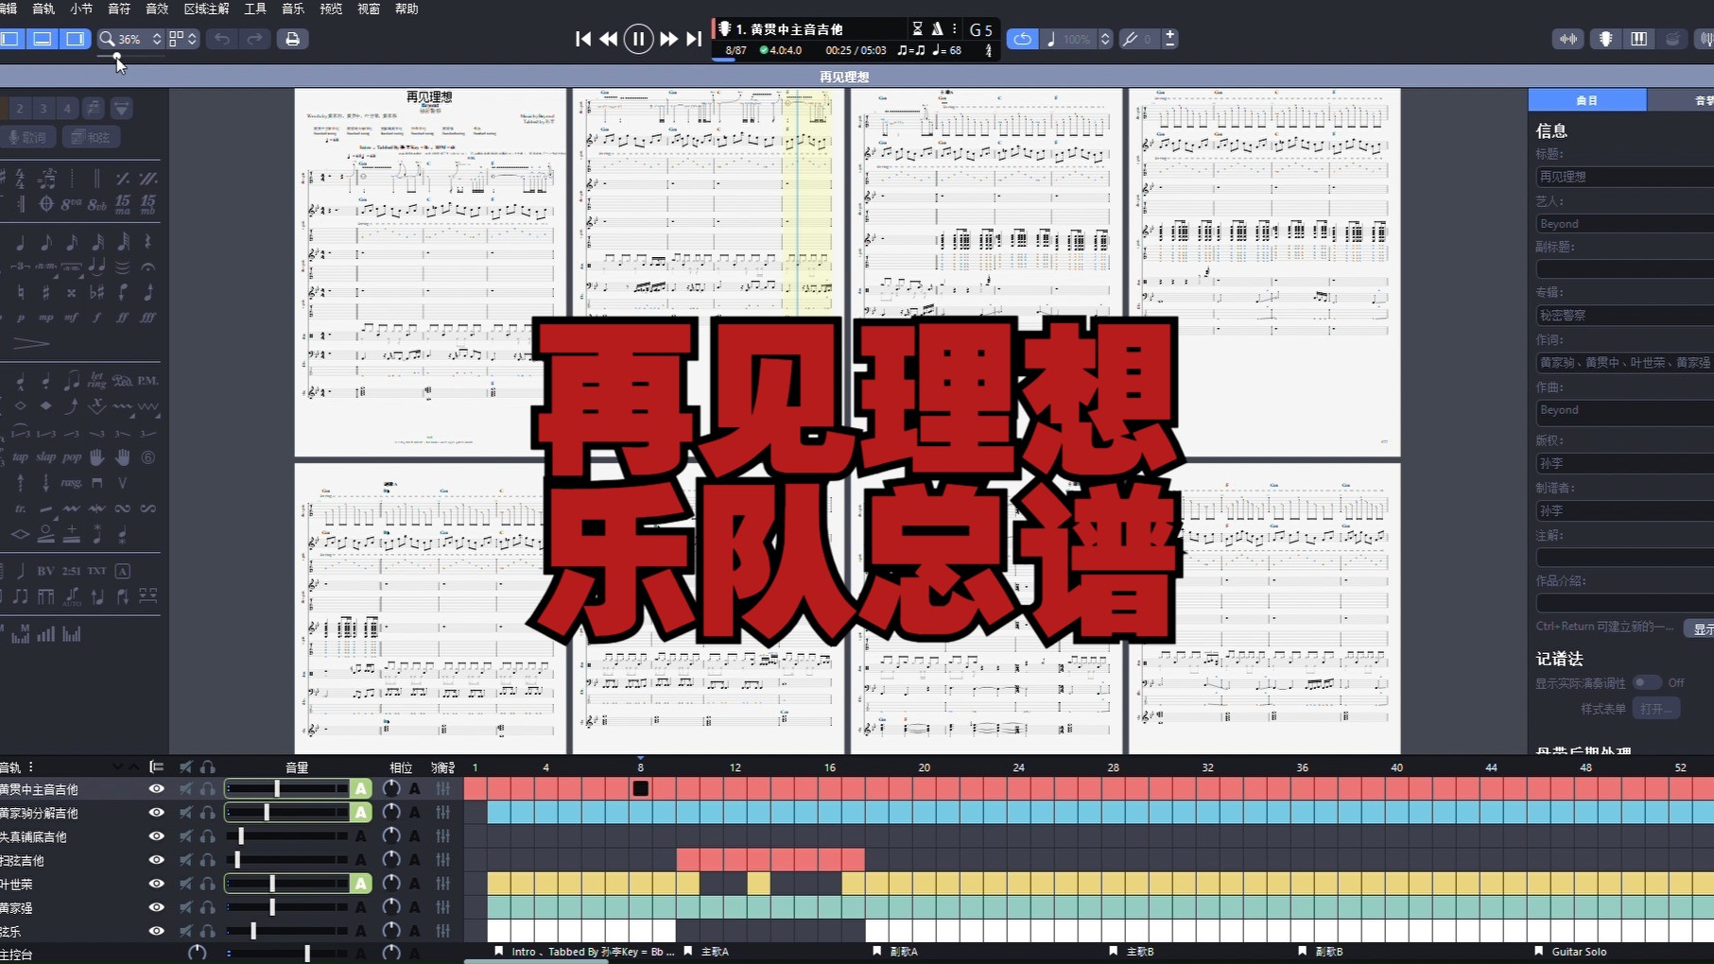The height and width of the screenshot is (964, 1714).
Task: Click the 和弦 chords button
Action: tap(92, 137)
